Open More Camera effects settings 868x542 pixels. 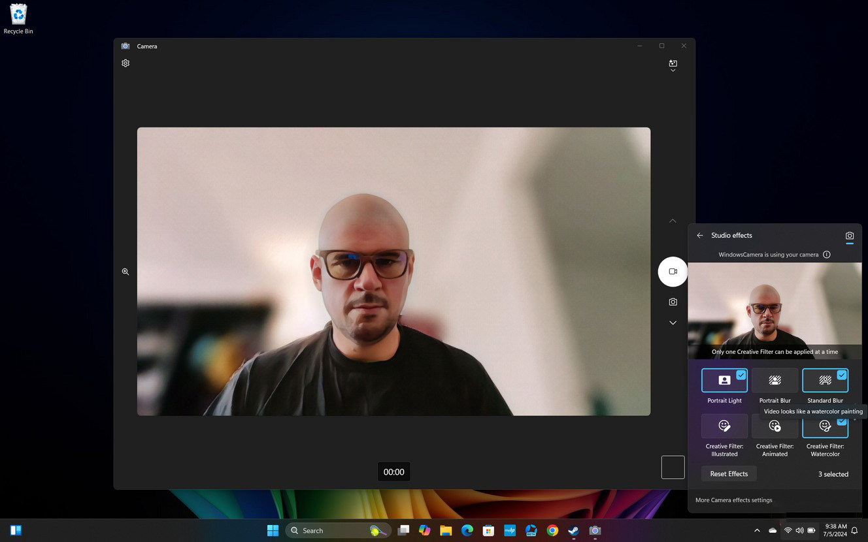733,500
